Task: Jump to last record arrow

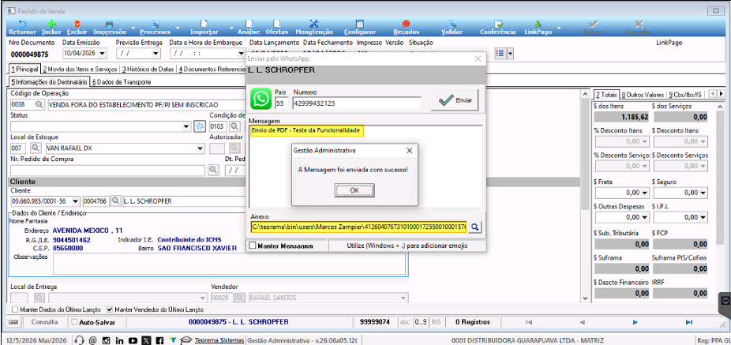Action: (x=688, y=322)
